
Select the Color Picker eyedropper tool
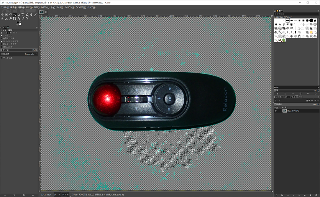click(23, 18)
